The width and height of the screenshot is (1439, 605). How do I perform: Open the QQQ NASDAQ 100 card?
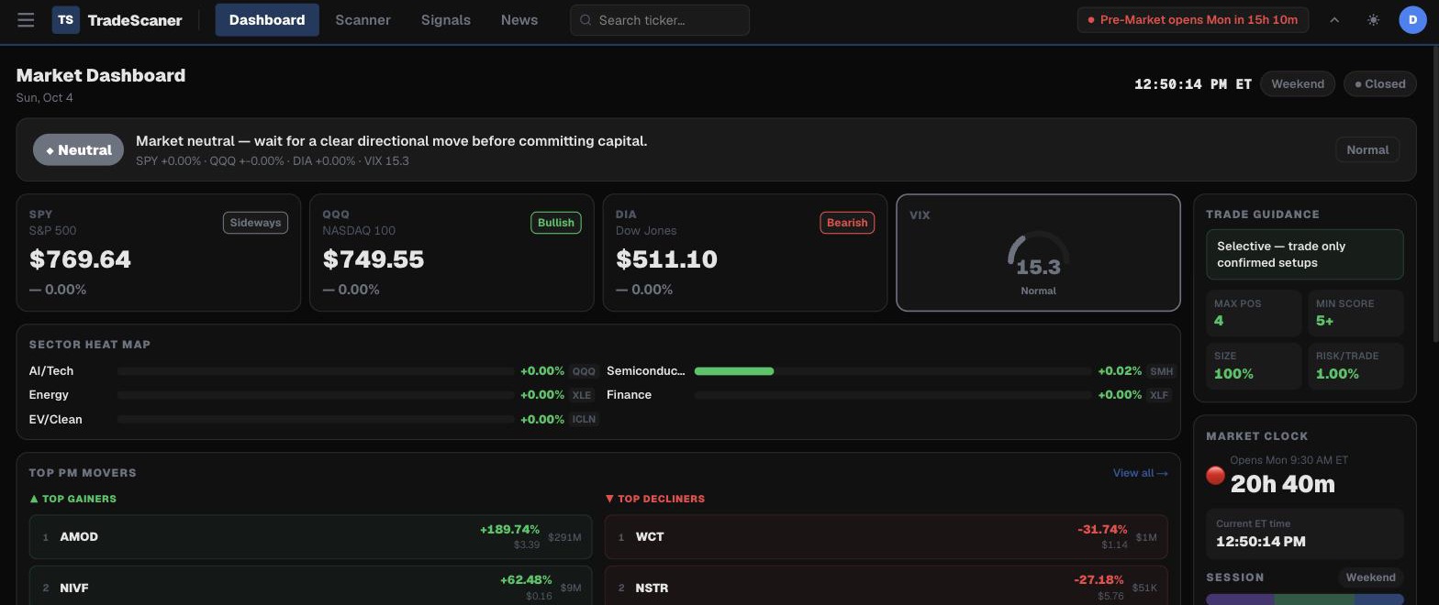tap(452, 252)
